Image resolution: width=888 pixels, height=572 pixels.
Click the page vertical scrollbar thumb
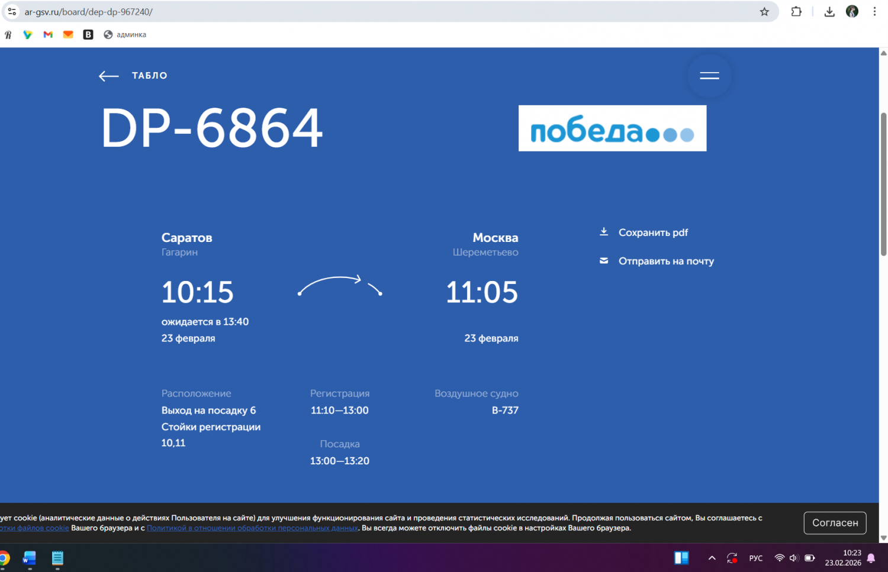(x=883, y=183)
